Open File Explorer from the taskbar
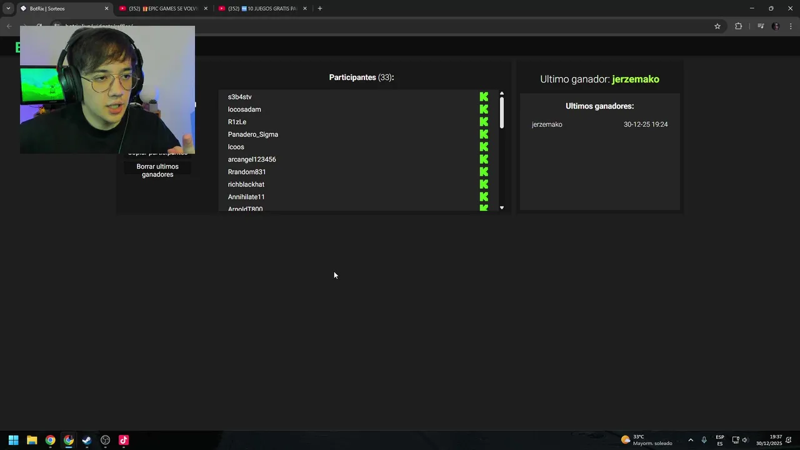800x450 pixels. pyautogui.click(x=32, y=440)
